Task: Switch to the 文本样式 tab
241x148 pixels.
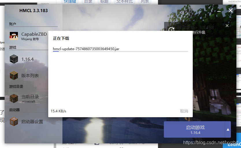Action: click(124, 1)
